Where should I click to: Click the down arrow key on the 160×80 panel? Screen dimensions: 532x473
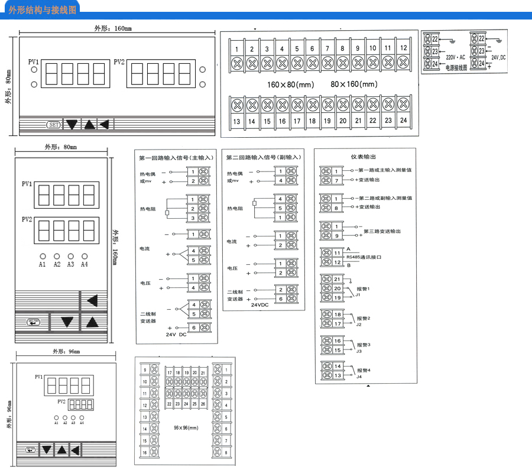tap(72, 125)
